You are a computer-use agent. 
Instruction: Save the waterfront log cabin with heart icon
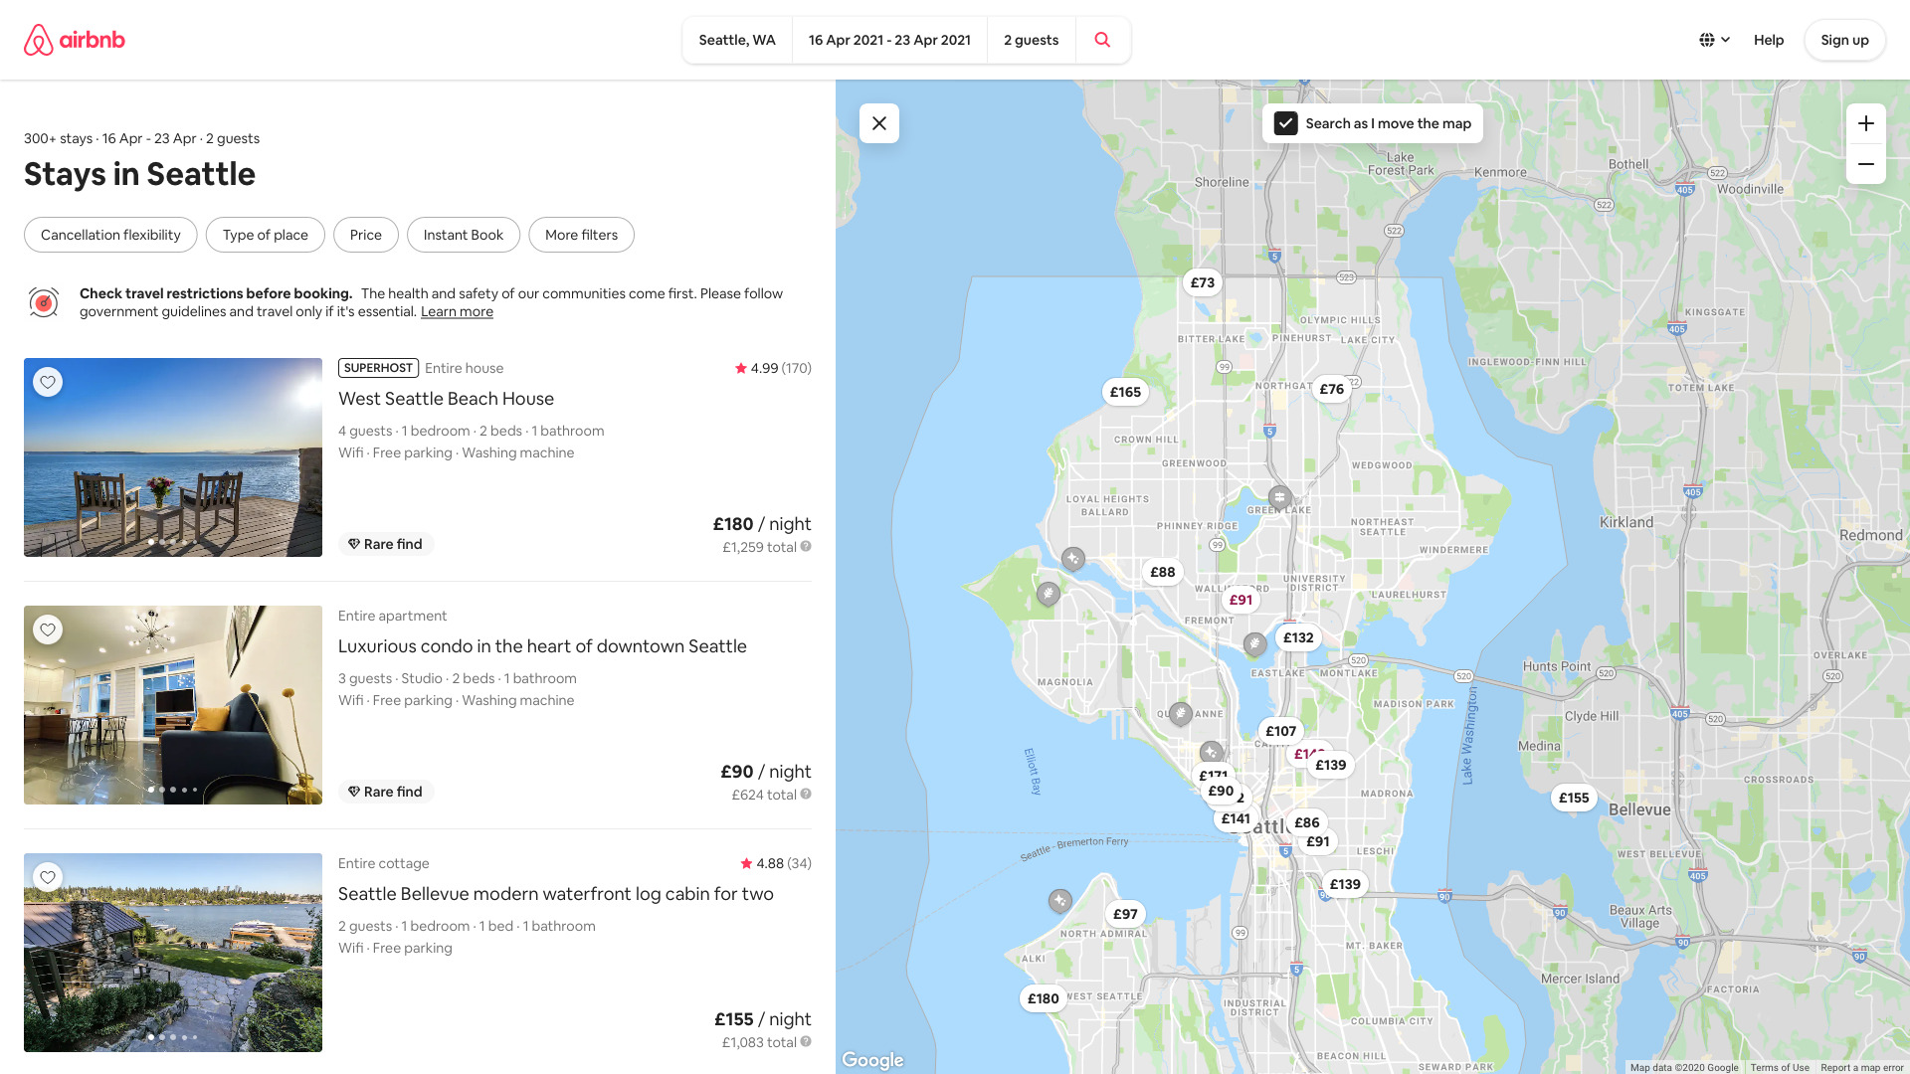[48, 877]
